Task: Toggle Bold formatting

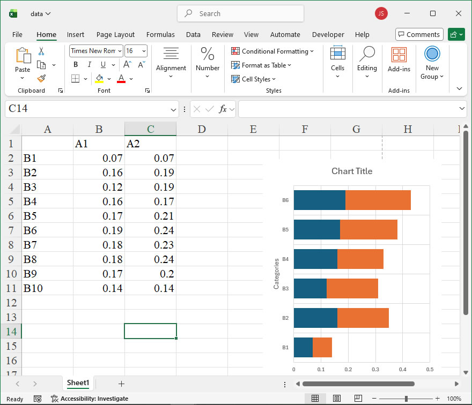Action: coord(76,65)
